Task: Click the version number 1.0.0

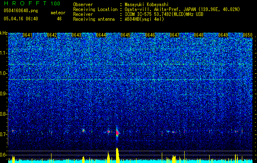Action: tap(56, 3)
